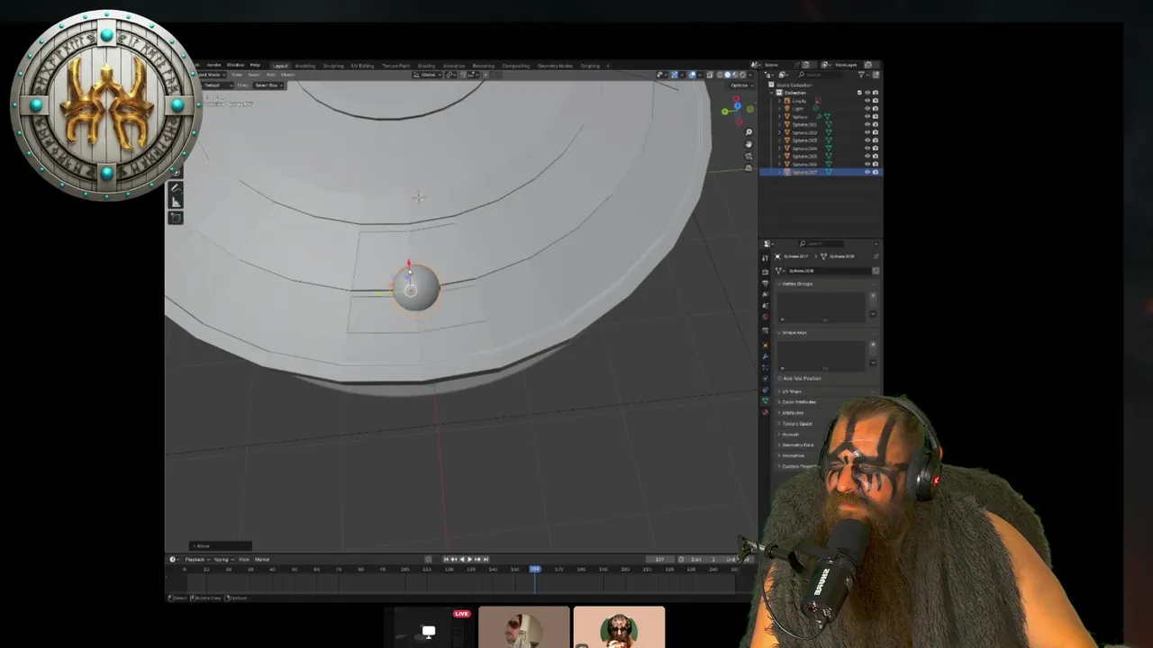Open the viewport Options dropdown

(741, 85)
